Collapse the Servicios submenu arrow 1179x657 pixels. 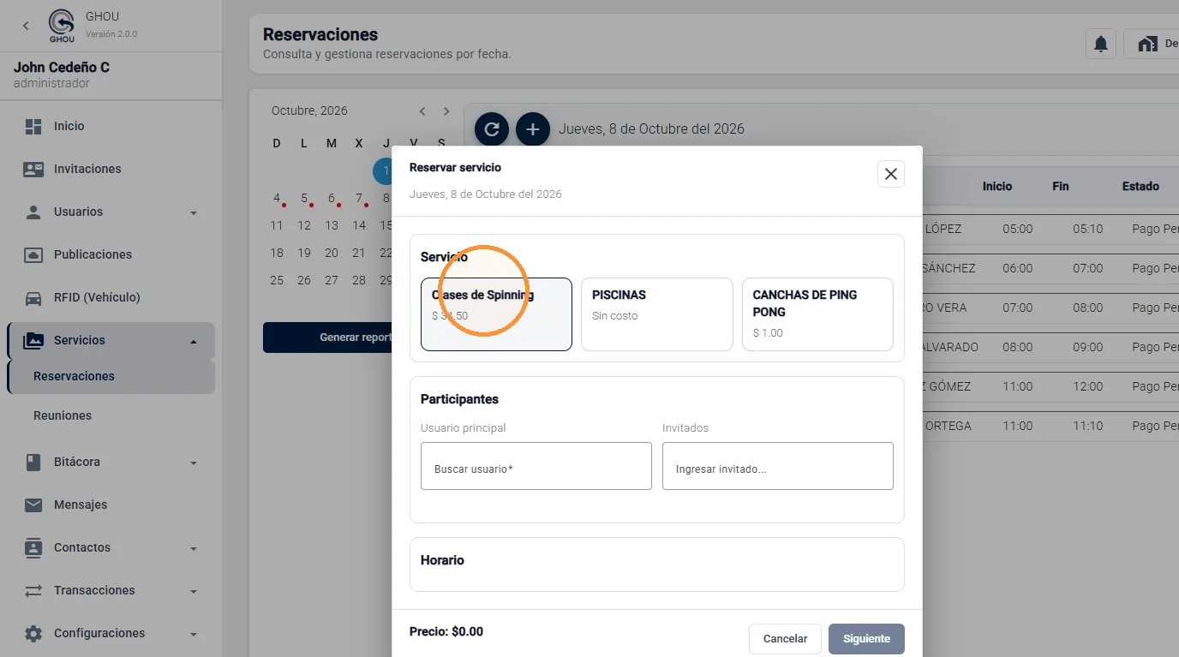coord(194,341)
